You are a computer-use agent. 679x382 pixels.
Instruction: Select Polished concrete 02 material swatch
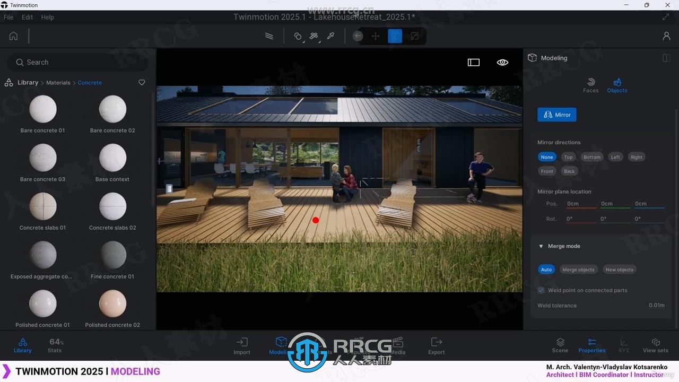click(x=112, y=303)
